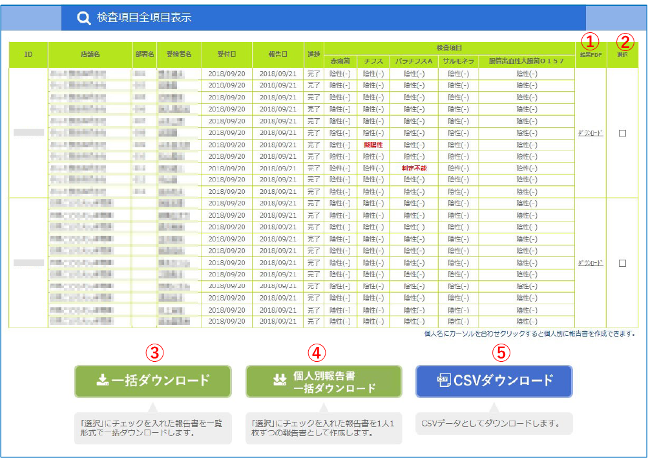Click the 受付日 column header

coord(227,54)
